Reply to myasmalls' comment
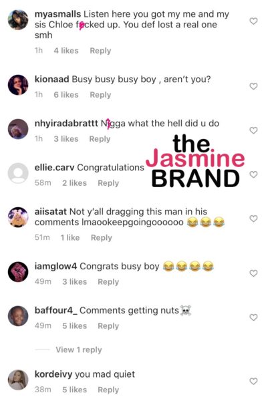This screenshot has height=401, width=272. (100, 51)
